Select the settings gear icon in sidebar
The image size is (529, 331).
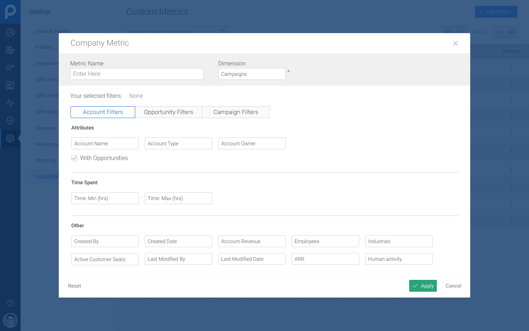(10, 138)
